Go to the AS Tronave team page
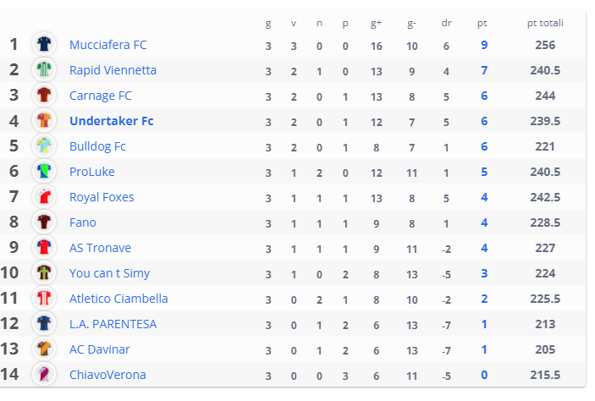 [x=100, y=248]
